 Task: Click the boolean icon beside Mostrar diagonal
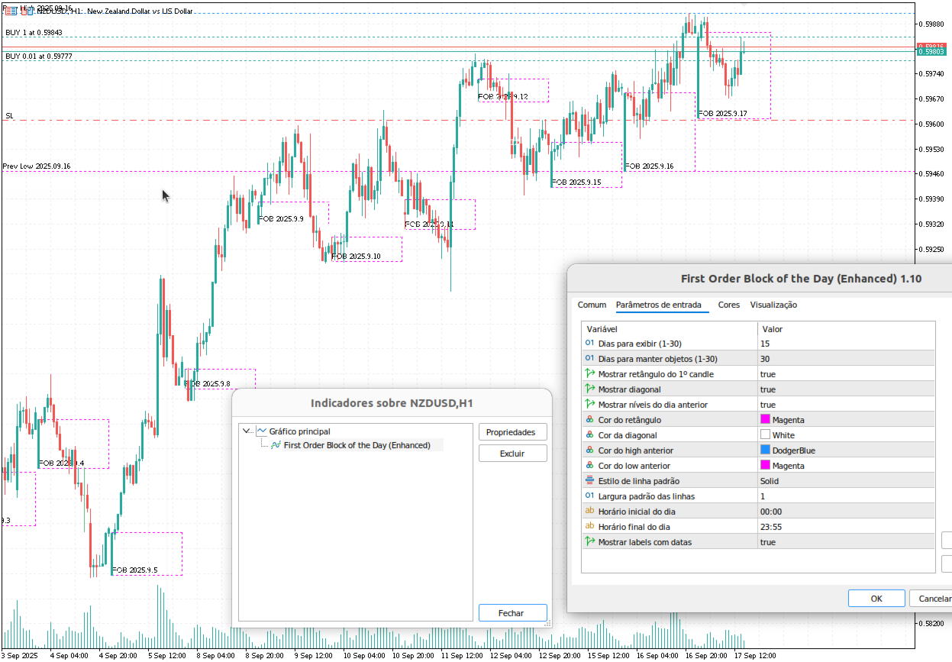tap(589, 389)
